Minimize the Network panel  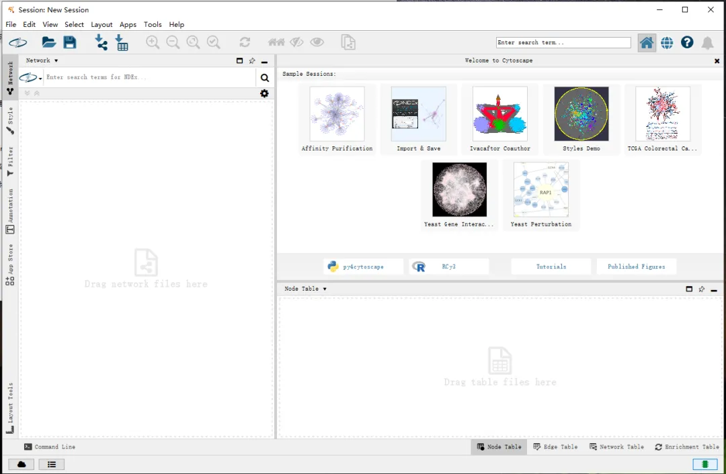click(264, 62)
